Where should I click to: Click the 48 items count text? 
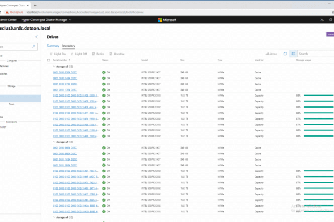coord(271,54)
